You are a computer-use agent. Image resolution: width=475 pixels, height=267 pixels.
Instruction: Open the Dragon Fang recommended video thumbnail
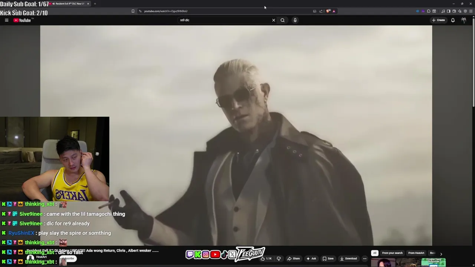click(x=433, y=262)
